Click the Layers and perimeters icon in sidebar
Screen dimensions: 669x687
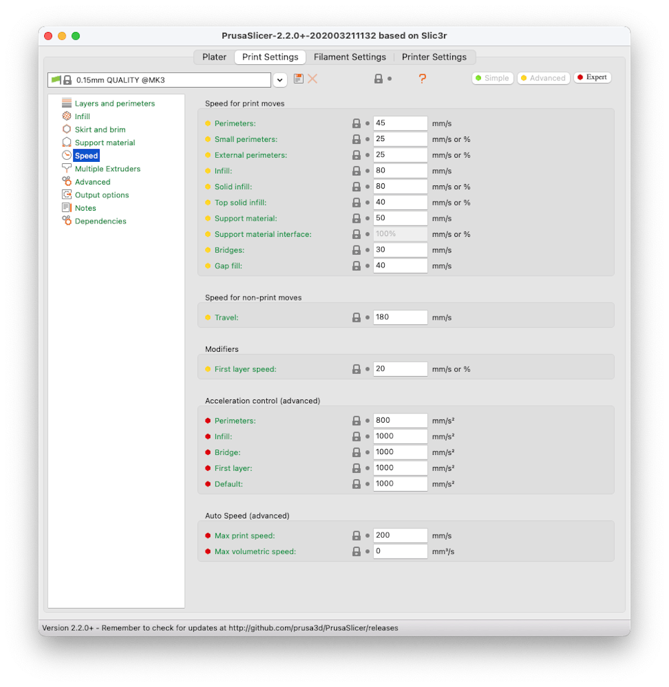(67, 103)
